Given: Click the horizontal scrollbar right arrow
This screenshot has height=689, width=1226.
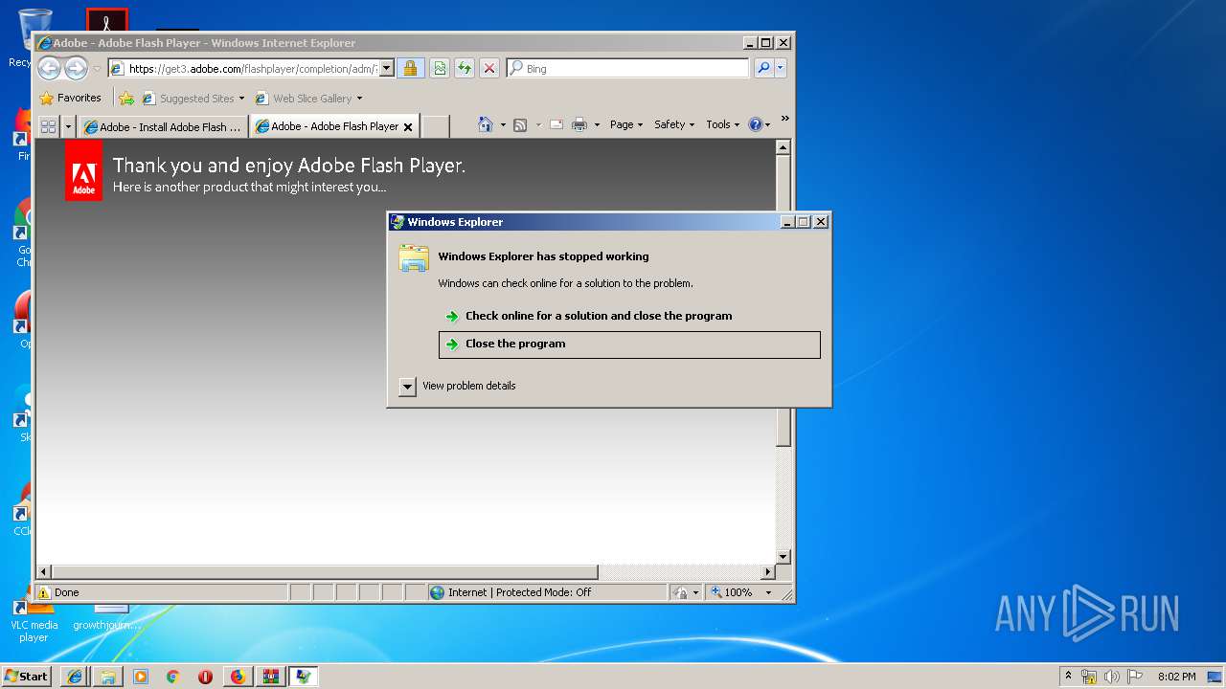Looking at the screenshot, I should (x=767, y=572).
